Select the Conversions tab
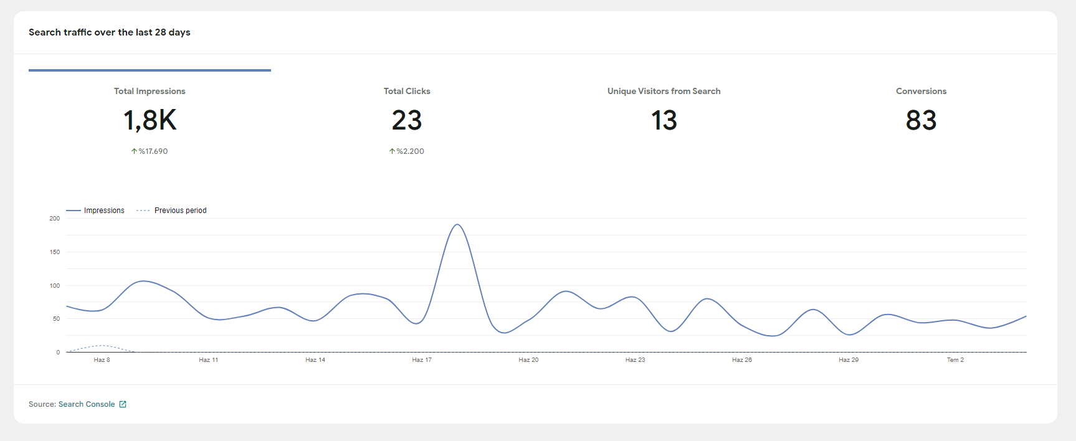 pyautogui.click(x=921, y=112)
